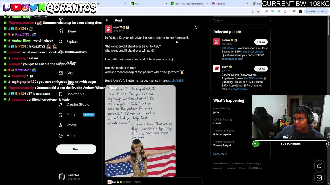Click the espnW avatar in Relevant people
Image resolution: width=330 pixels, height=185 pixels.
[217, 42]
